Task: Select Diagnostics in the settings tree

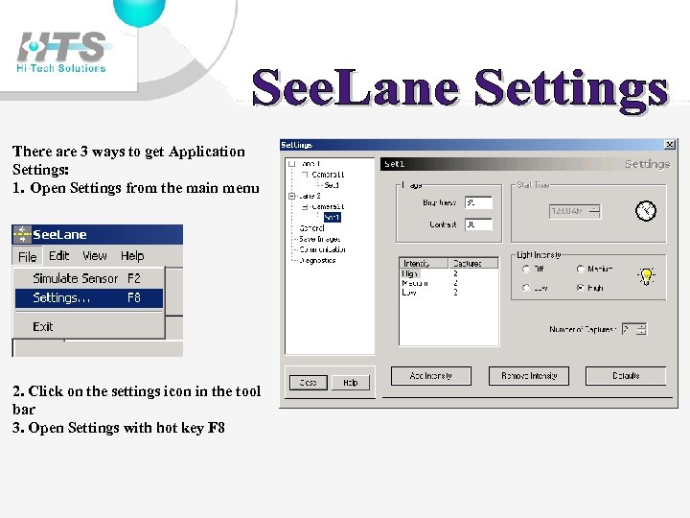Action: pos(317,260)
